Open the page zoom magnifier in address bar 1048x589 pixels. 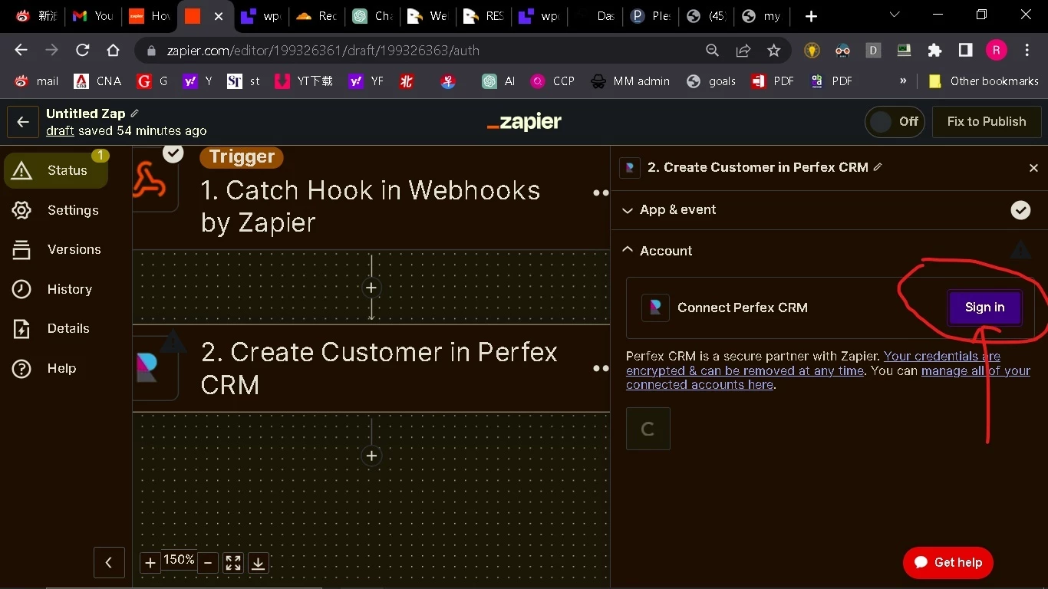[x=713, y=51]
